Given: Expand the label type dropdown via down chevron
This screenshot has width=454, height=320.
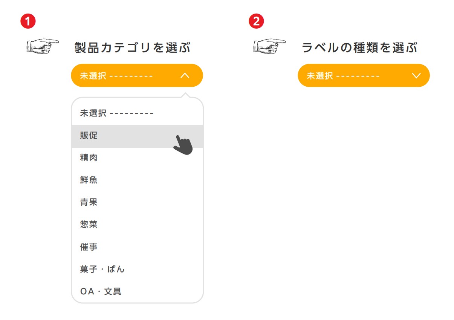Looking at the screenshot, I should [416, 75].
